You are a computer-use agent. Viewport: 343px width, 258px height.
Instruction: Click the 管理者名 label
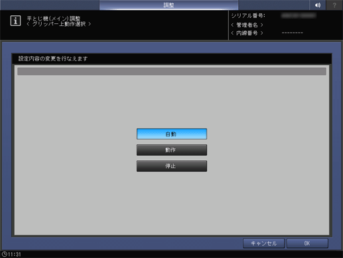tap(247, 25)
